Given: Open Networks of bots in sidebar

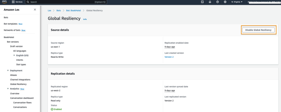Looking at the screenshot, I should coord(12,30).
